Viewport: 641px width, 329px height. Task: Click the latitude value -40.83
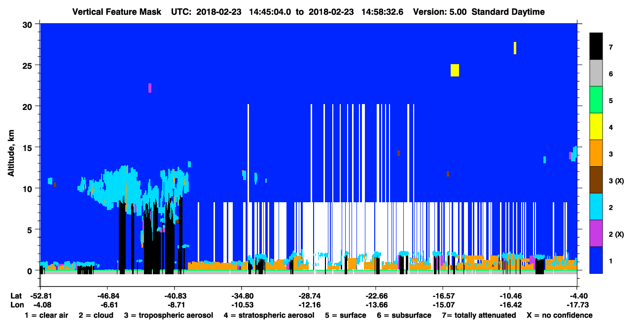pos(175,295)
